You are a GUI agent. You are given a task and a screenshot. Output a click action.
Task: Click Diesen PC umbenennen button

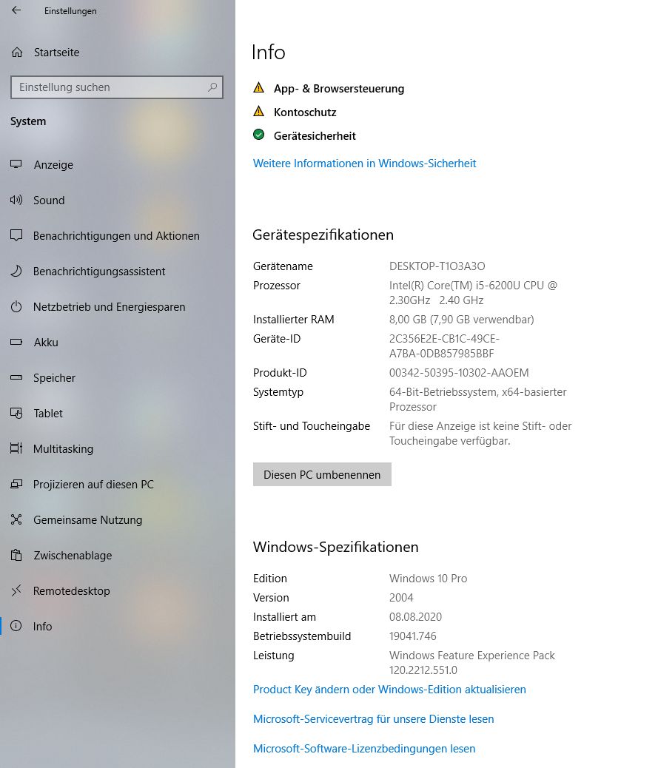[x=322, y=474]
